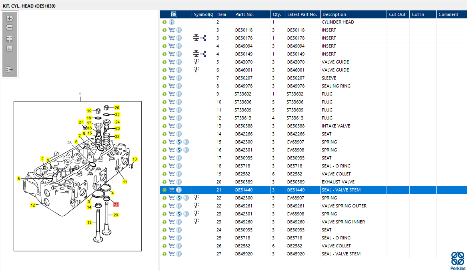
Task: Click part number ST33609
Action: pos(243,110)
